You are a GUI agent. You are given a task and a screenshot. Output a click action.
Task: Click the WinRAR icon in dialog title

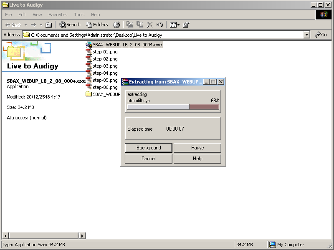click(x=125, y=82)
